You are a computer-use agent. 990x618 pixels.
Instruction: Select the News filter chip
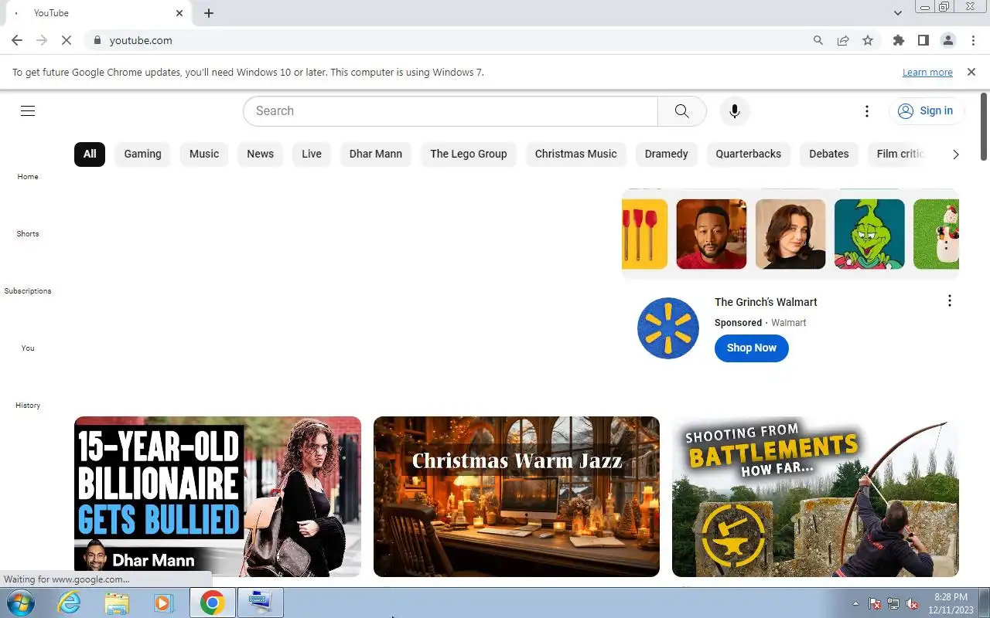pos(261,154)
